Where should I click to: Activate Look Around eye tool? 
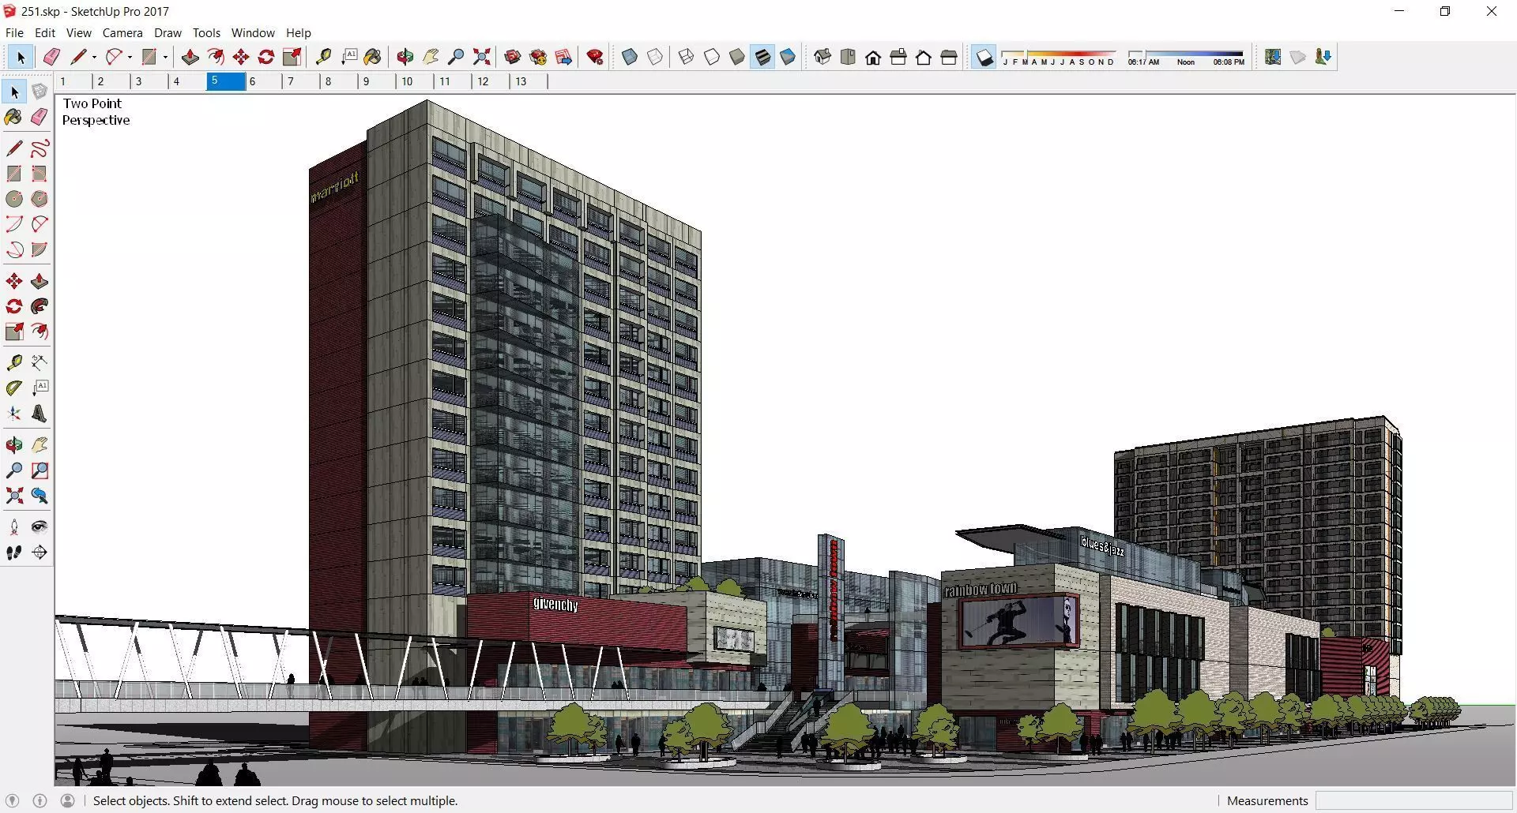[40, 527]
